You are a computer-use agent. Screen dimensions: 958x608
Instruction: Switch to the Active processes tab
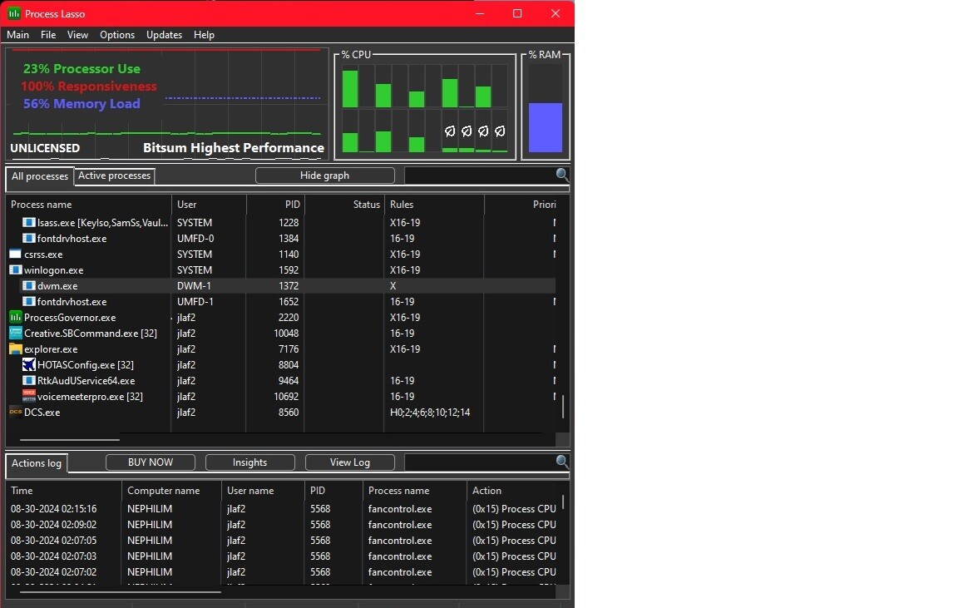[x=114, y=175]
